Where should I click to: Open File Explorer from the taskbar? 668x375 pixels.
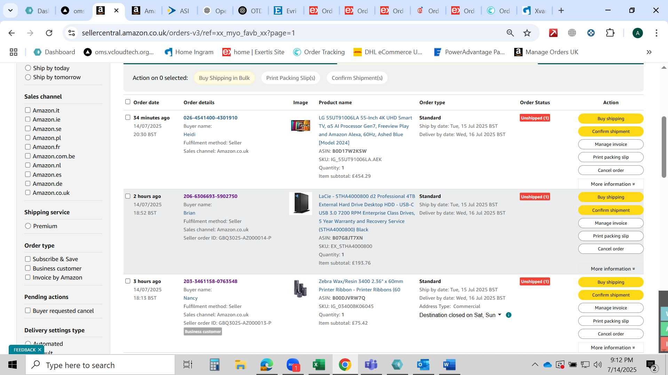point(240,365)
